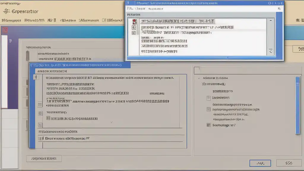Click the red icon below the main menu bar

tap(5, 30)
